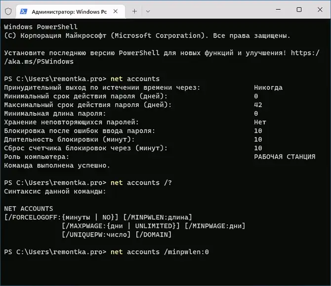
Task: Click the value 42 for max password age
Action: point(258,105)
